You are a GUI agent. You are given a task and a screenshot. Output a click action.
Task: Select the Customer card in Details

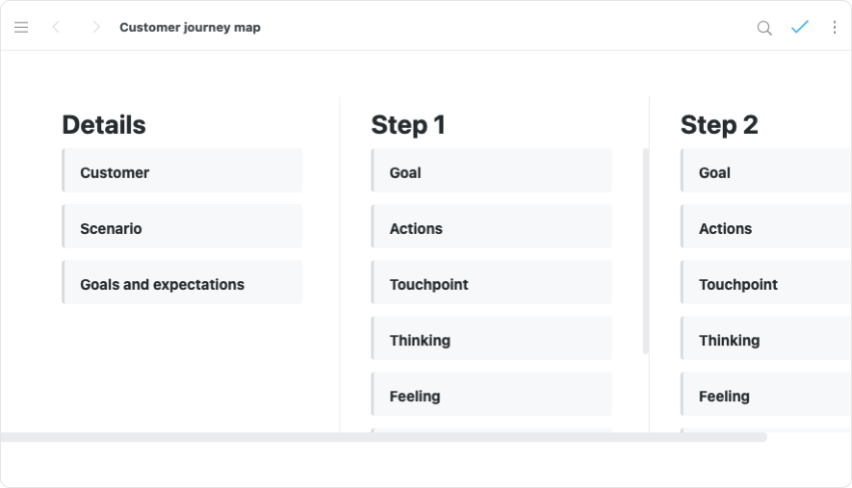(182, 171)
